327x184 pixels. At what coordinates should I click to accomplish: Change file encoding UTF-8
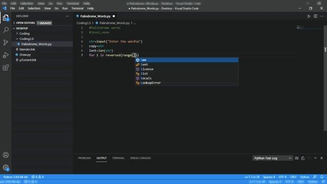tap(283, 177)
